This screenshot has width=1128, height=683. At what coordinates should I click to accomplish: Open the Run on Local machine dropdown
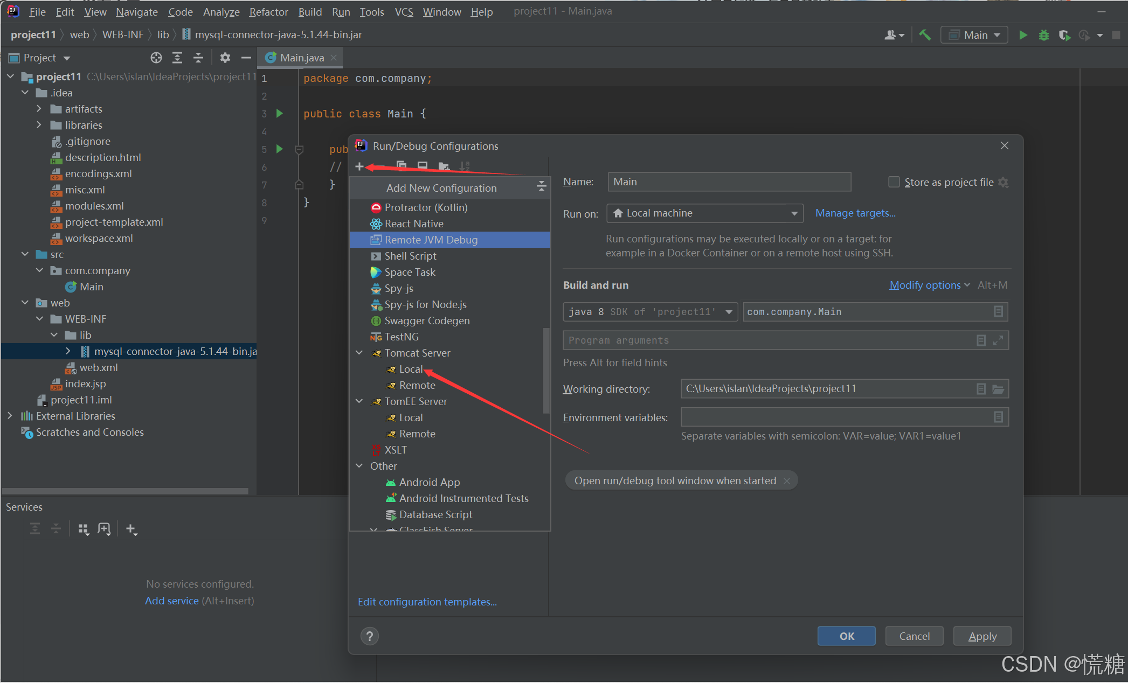[x=705, y=213]
